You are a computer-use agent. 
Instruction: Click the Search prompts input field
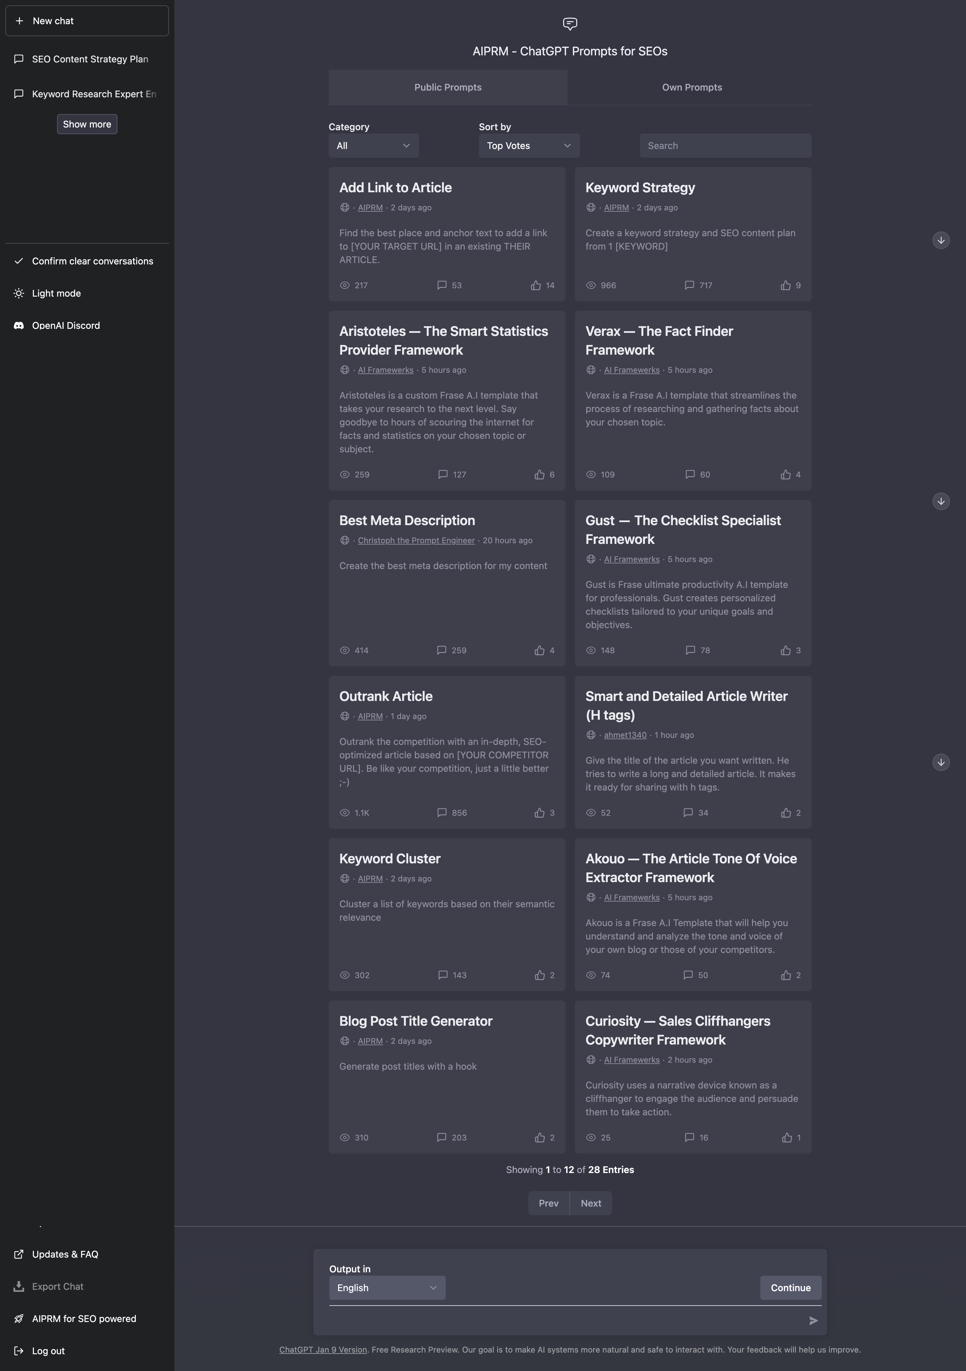tap(726, 146)
